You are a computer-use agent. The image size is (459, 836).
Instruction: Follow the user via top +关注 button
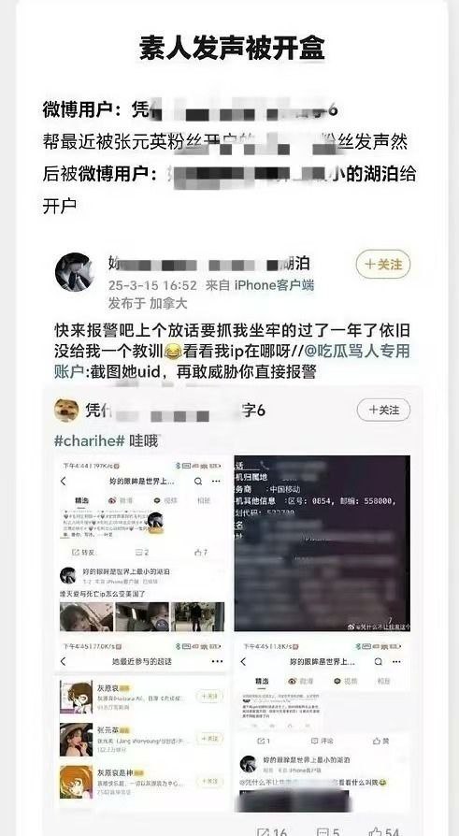click(x=382, y=265)
